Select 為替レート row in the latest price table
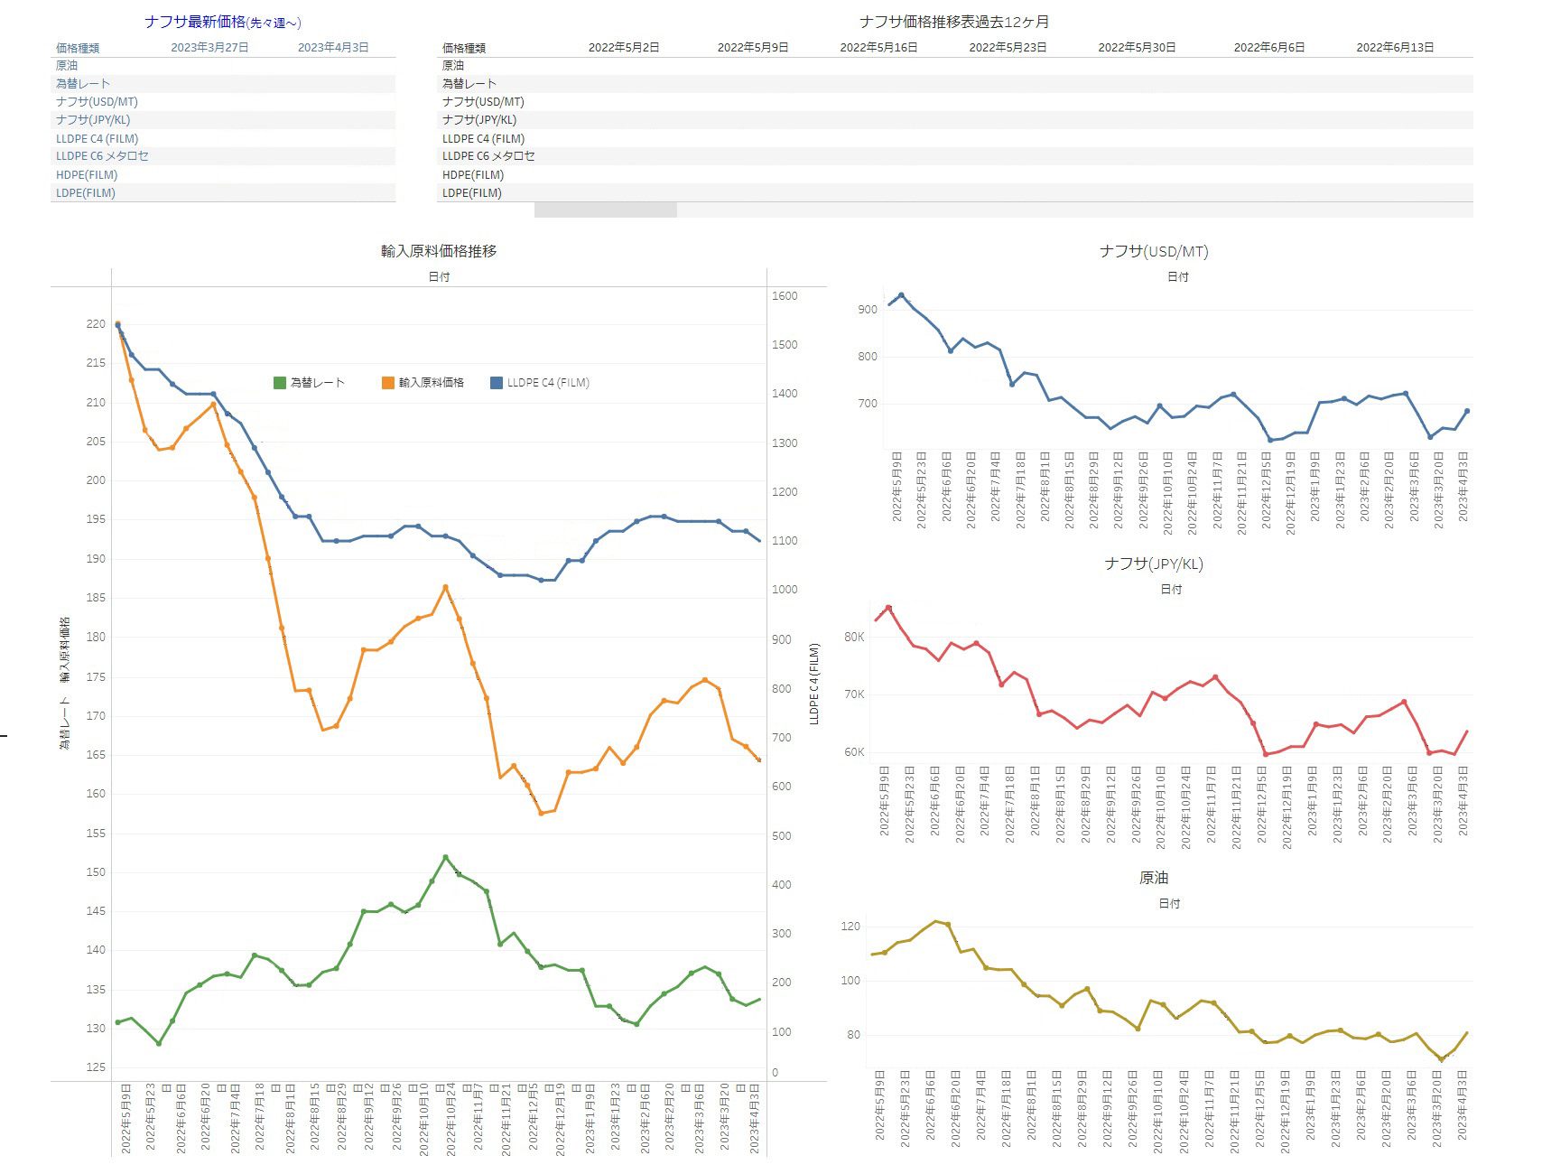The width and height of the screenshot is (1542, 1174). tap(83, 83)
